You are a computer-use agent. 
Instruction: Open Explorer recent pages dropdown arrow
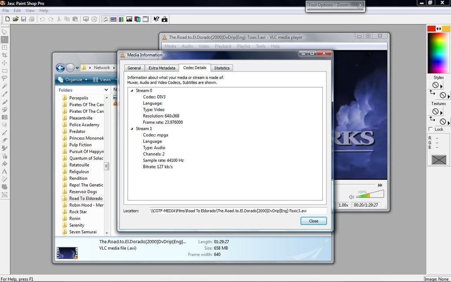pos(78,68)
